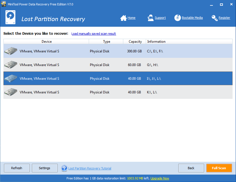Click the app icon in the title bar
This screenshot has height=182, width=236.
coord(3,4)
